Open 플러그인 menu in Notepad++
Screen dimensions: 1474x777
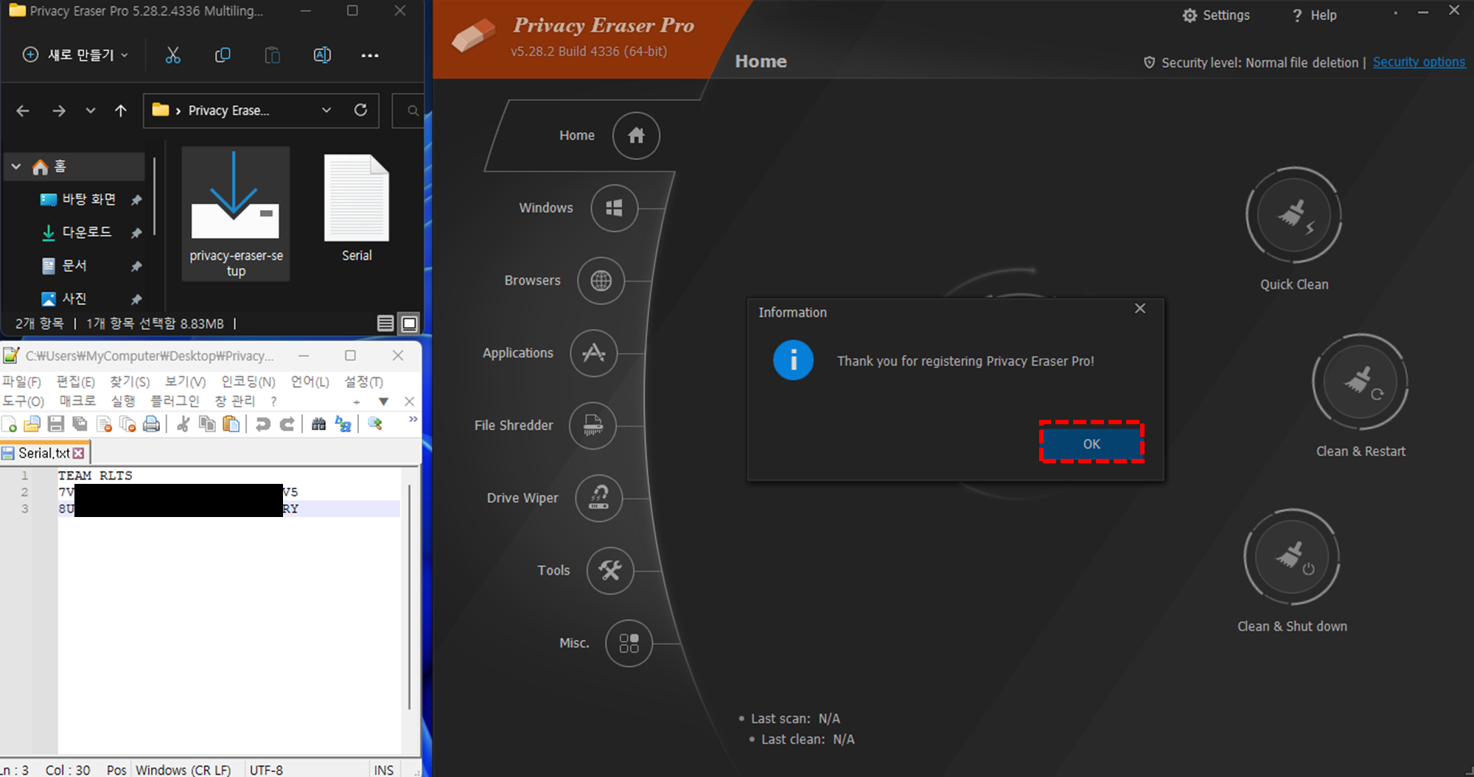coord(175,401)
